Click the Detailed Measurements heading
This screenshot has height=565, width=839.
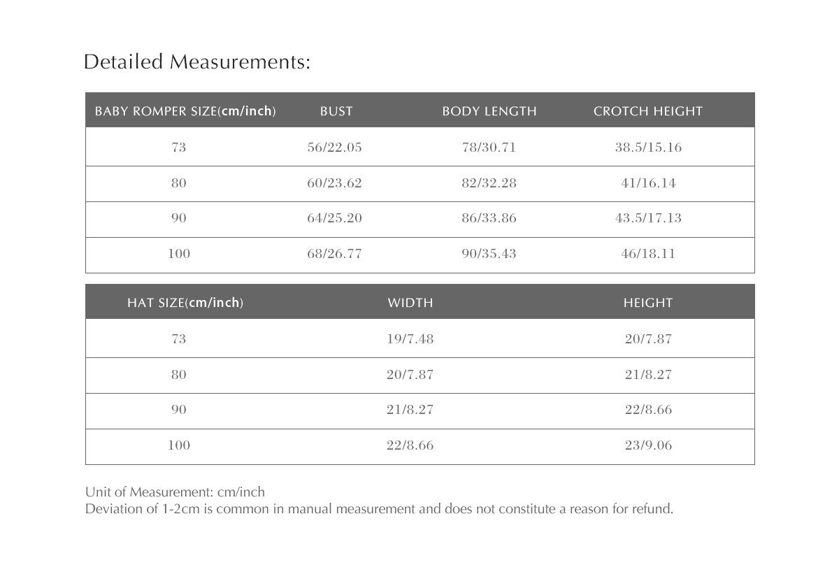click(x=196, y=62)
